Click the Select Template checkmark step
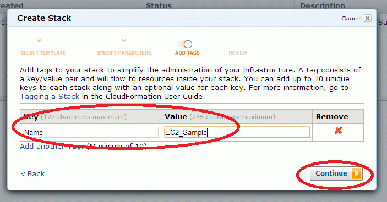This screenshot has width=387, height=202. 39,41
